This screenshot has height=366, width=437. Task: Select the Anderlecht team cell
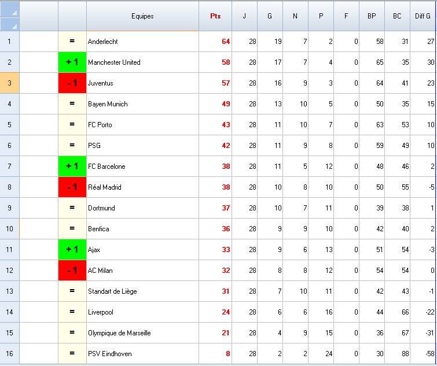[142, 42]
